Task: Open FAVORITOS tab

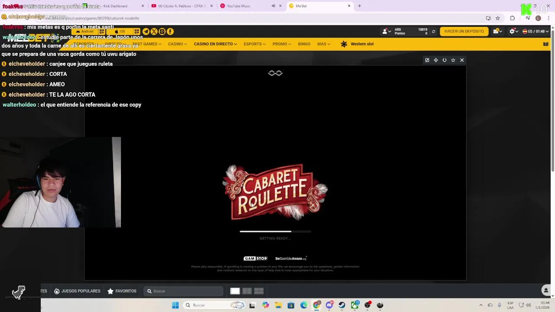Action: [122, 291]
